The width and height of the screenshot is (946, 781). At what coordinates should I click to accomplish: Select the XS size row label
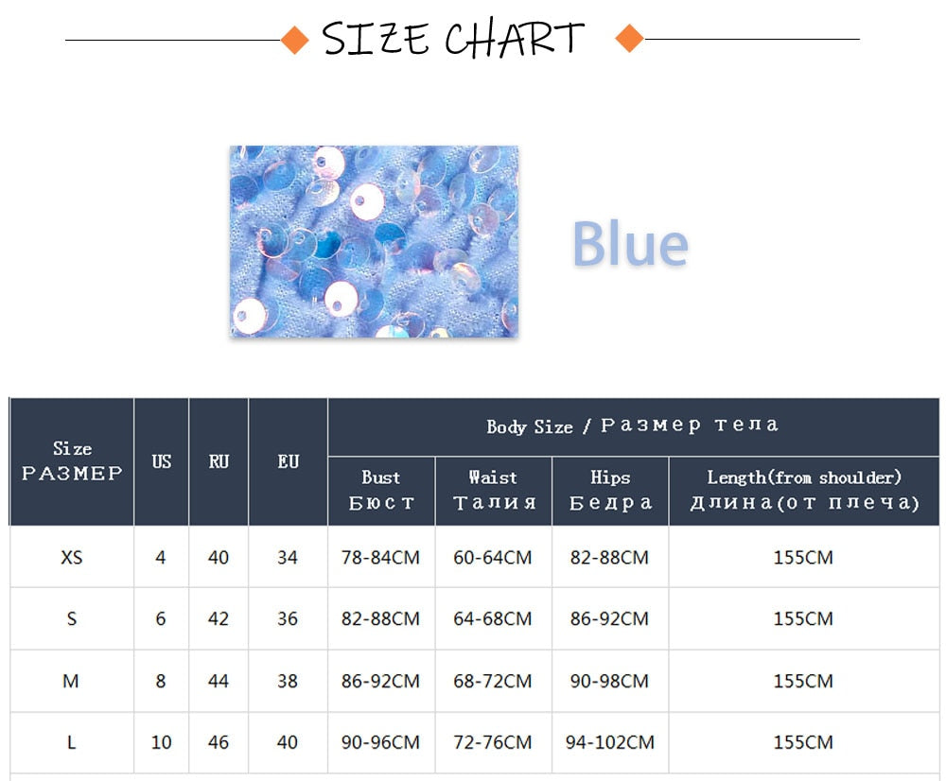coord(72,557)
